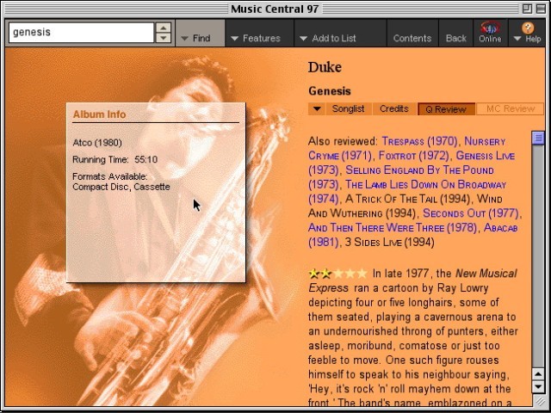Open the Abacab (1981) link

[x=500, y=227]
